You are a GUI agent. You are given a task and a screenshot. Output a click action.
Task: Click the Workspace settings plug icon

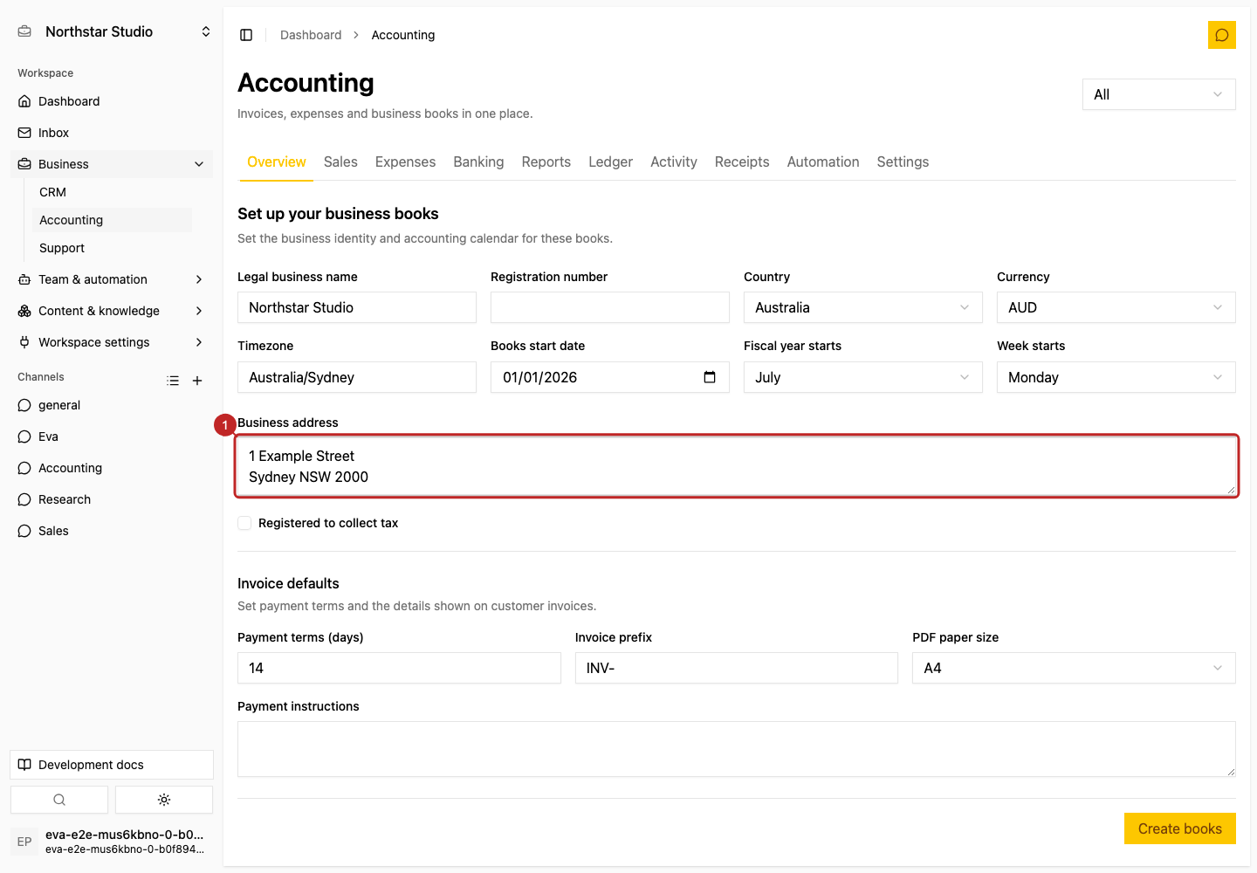point(24,342)
